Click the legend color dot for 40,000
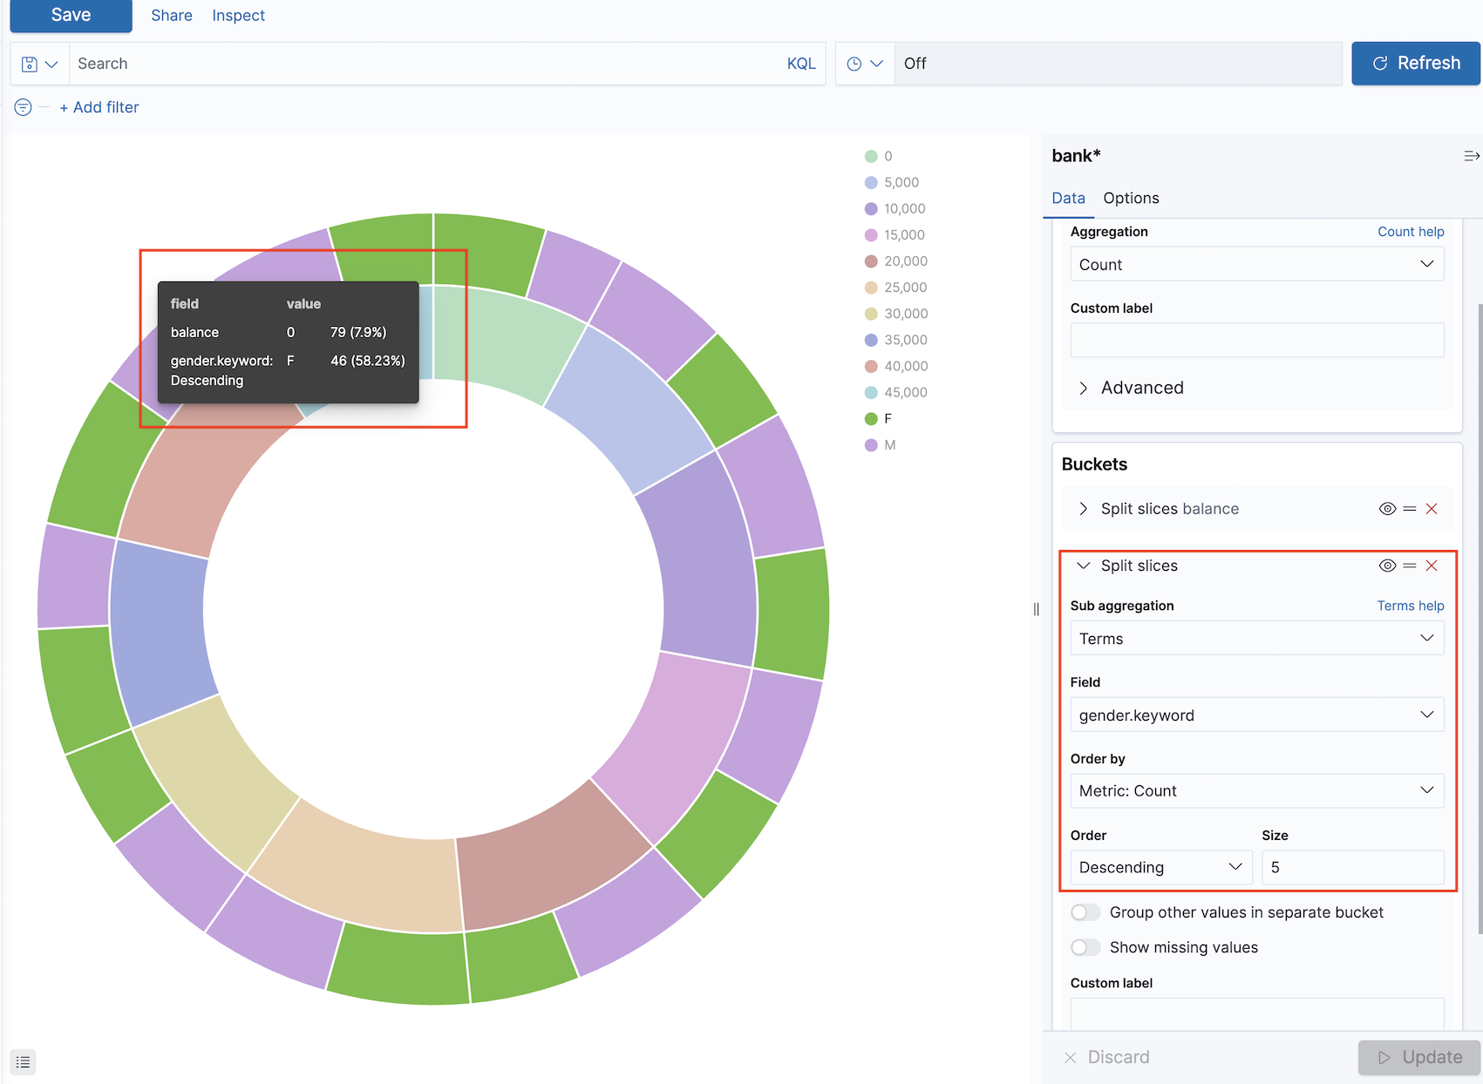Screen dimensions: 1483x1084 point(871,366)
